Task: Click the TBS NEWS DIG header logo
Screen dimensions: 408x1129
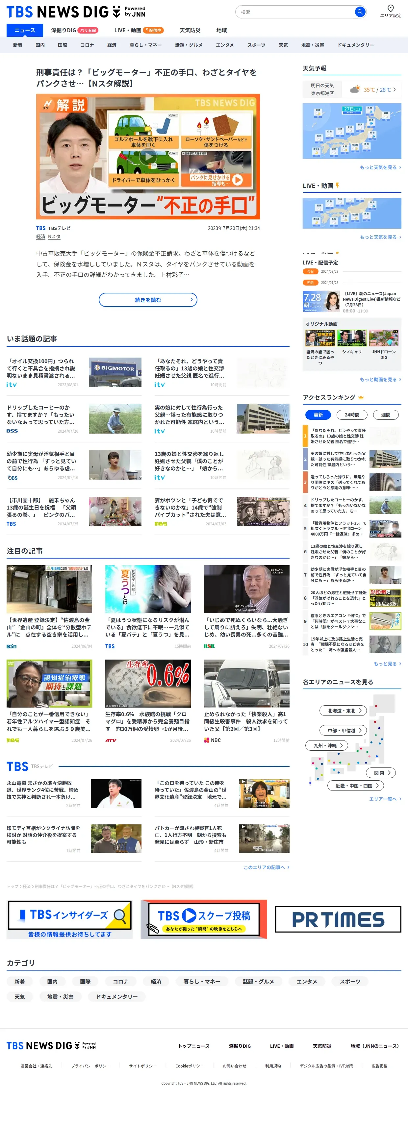Action: tap(76, 12)
